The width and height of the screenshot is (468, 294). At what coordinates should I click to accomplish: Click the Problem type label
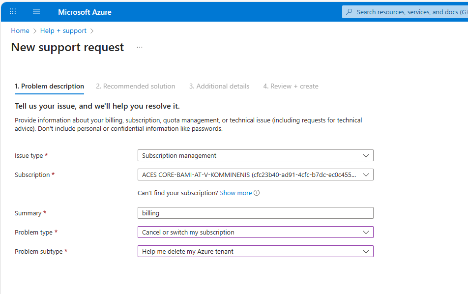(x=33, y=233)
